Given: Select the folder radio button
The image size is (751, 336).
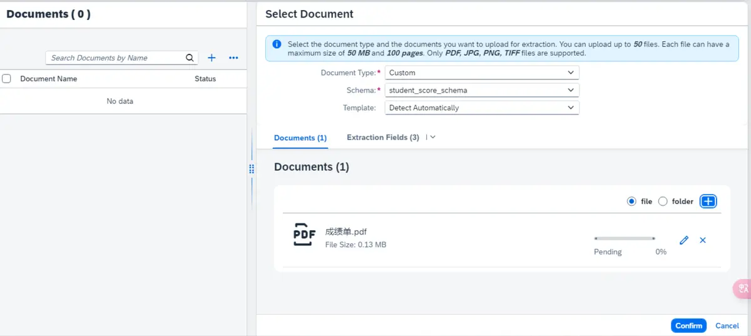Looking at the screenshot, I should (663, 201).
